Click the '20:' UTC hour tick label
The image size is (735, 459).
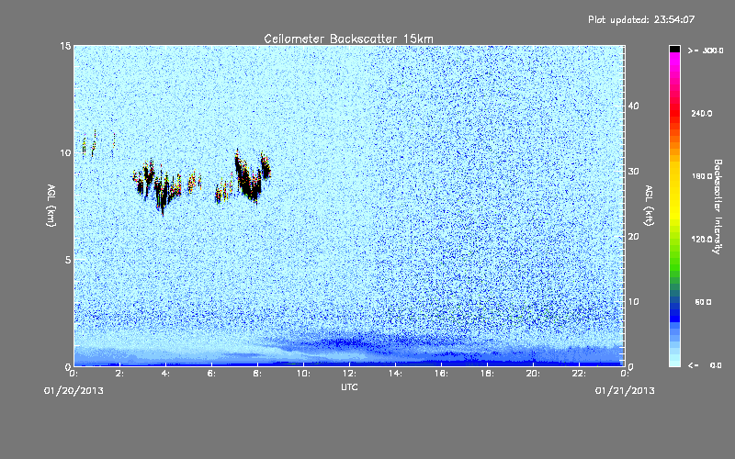(533, 374)
